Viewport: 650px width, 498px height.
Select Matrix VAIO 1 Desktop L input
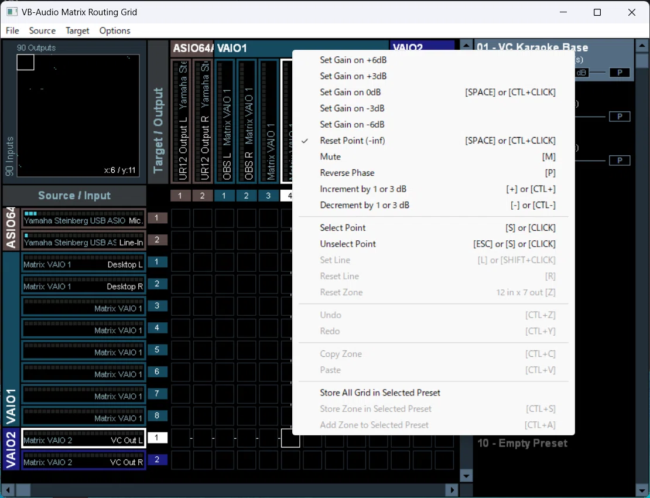(x=83, y=262)
